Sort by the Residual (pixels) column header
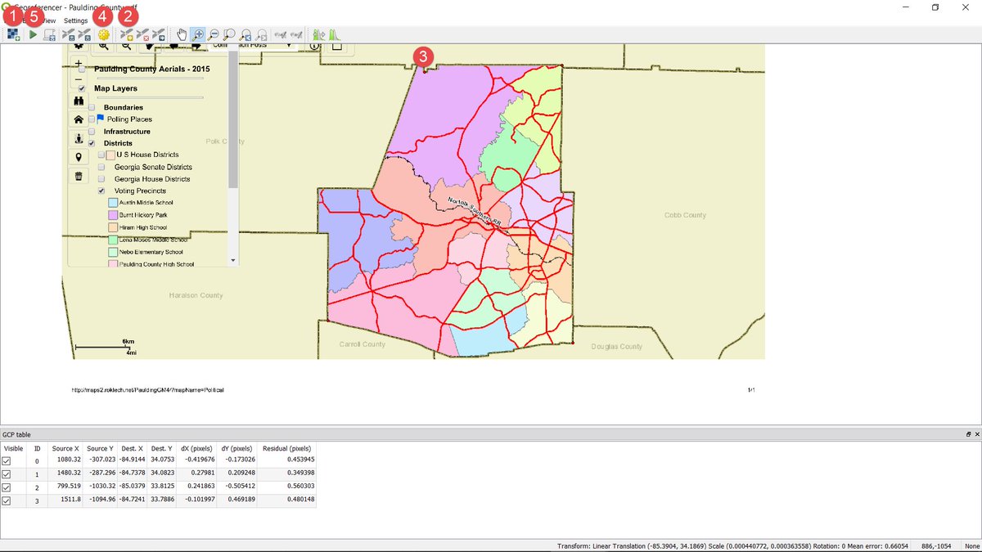 click(286, 448)
